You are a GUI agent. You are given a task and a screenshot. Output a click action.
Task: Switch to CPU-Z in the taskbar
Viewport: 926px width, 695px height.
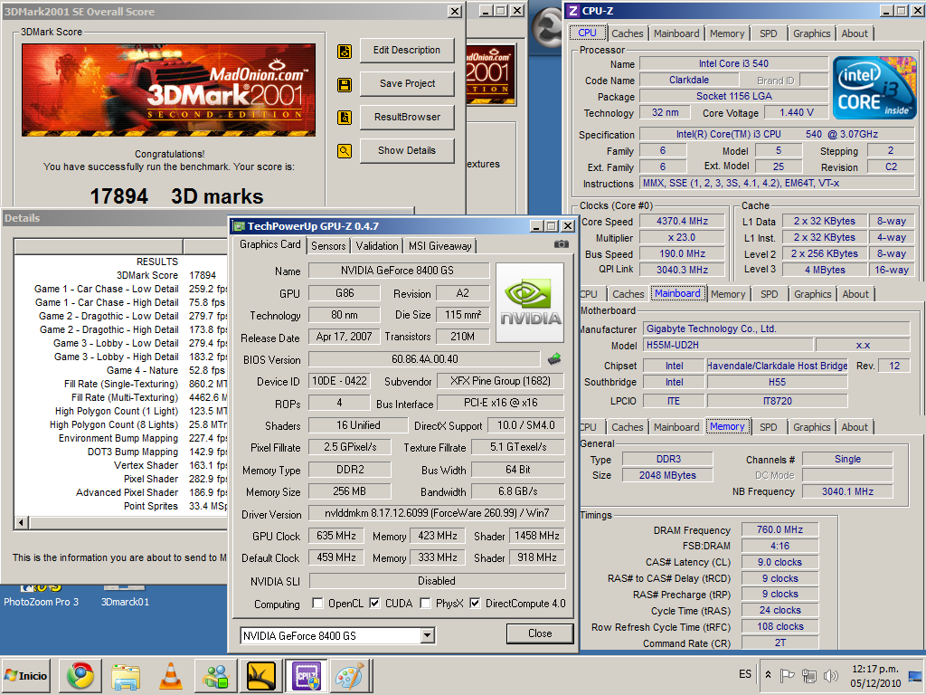click(306, 676)
